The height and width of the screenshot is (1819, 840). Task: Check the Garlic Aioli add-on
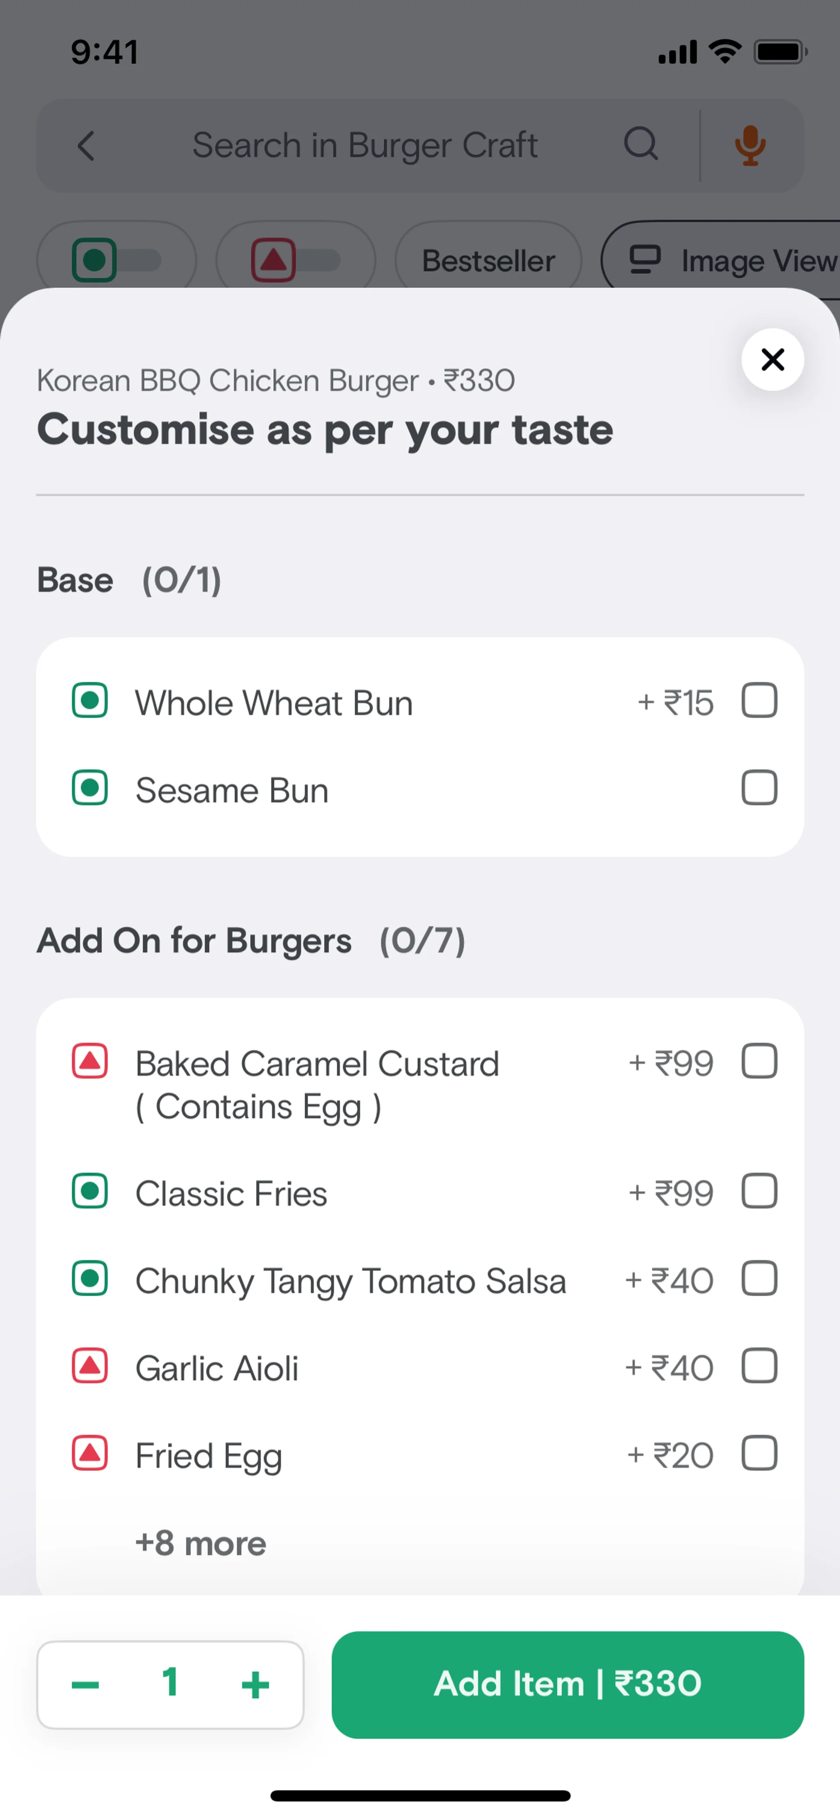click(x=759, y=1367)
